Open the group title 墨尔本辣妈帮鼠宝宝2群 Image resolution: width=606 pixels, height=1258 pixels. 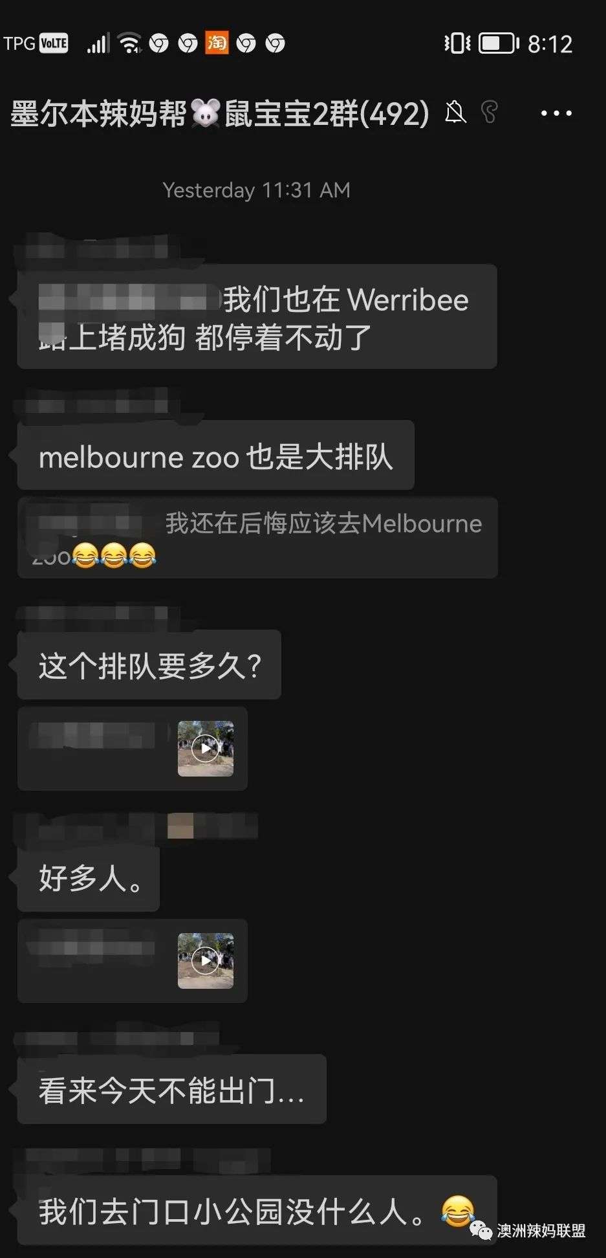click(x=219, y=113)
